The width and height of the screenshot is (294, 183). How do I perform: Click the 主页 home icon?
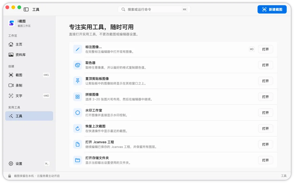[x=11, y=44]
